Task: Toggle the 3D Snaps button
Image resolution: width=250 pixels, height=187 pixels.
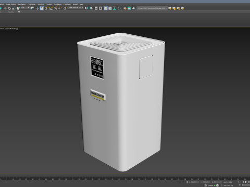Action: pos(46,8)
